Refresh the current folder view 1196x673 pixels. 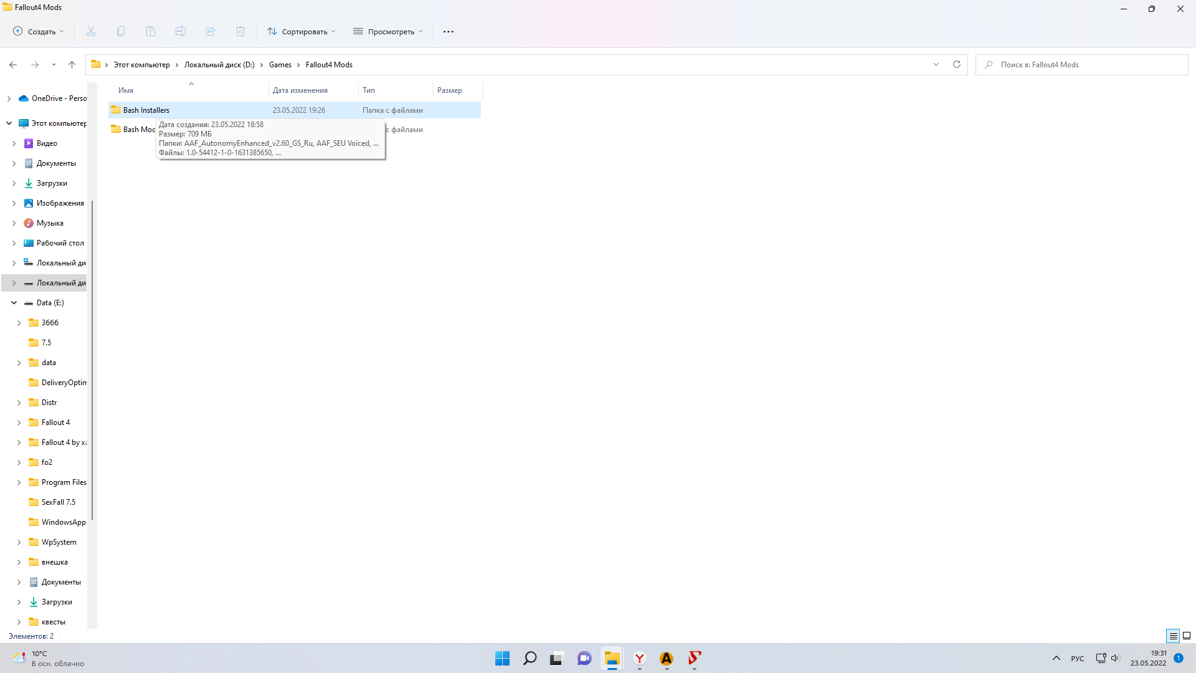957,64
